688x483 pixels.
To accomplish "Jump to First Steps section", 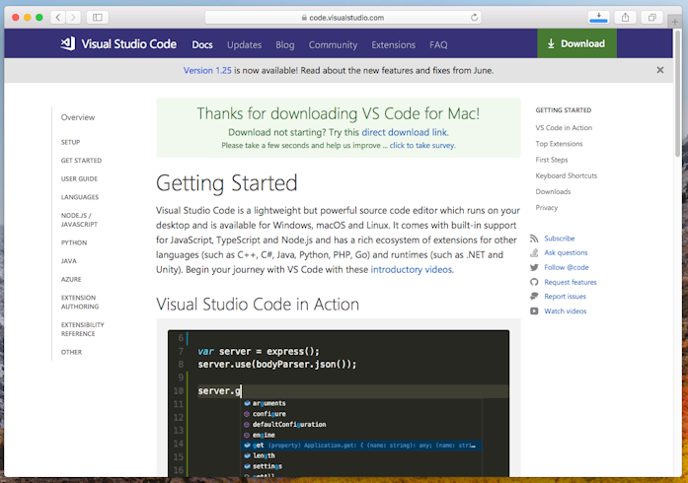I will [x=552, y=160].
